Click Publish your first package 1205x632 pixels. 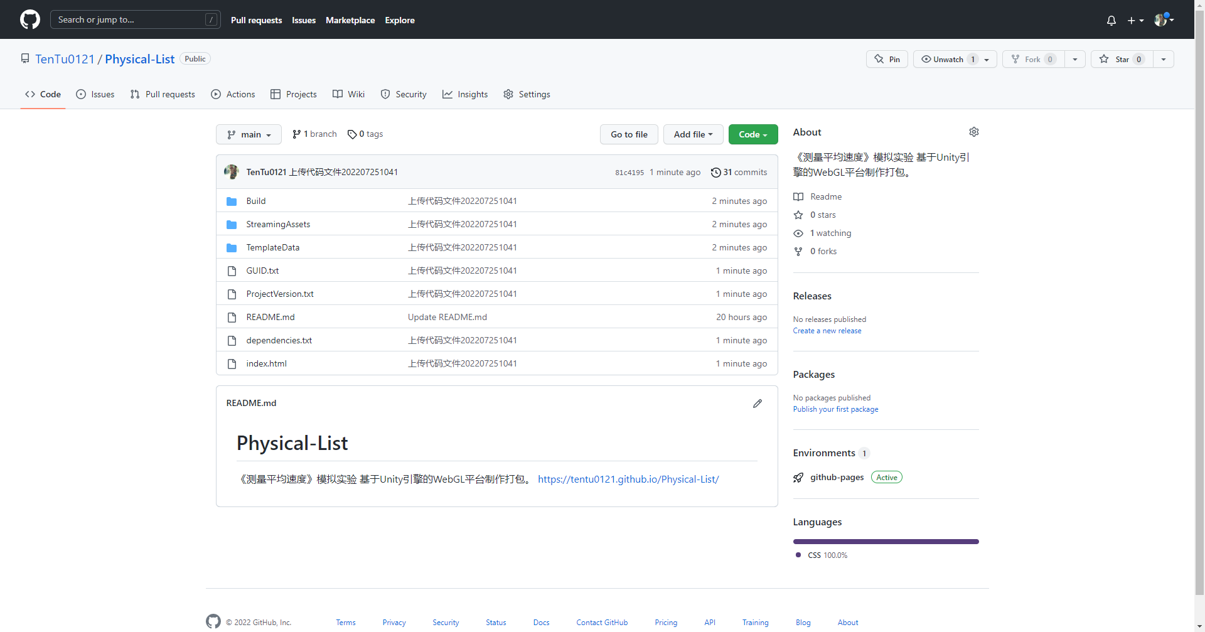pos(835,409)
